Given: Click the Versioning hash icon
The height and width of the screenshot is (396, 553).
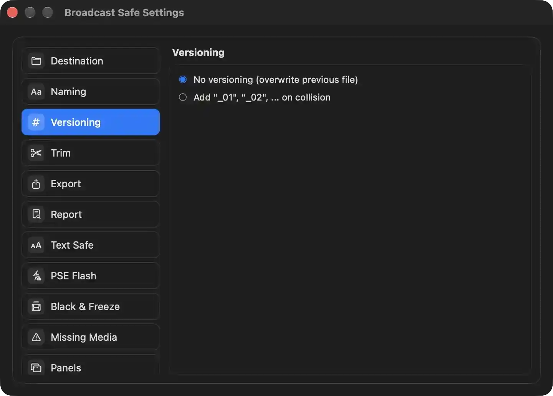Looking at the screenshot, I should [x=36, y=122].
